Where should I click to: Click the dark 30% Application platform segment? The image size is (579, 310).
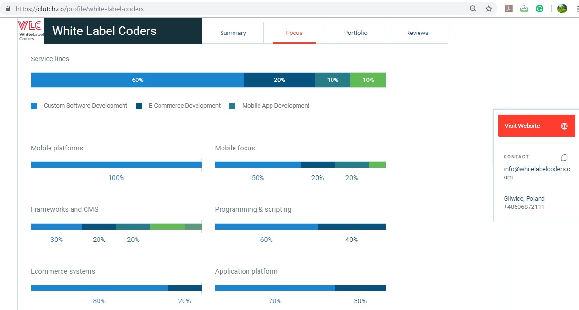360,288
